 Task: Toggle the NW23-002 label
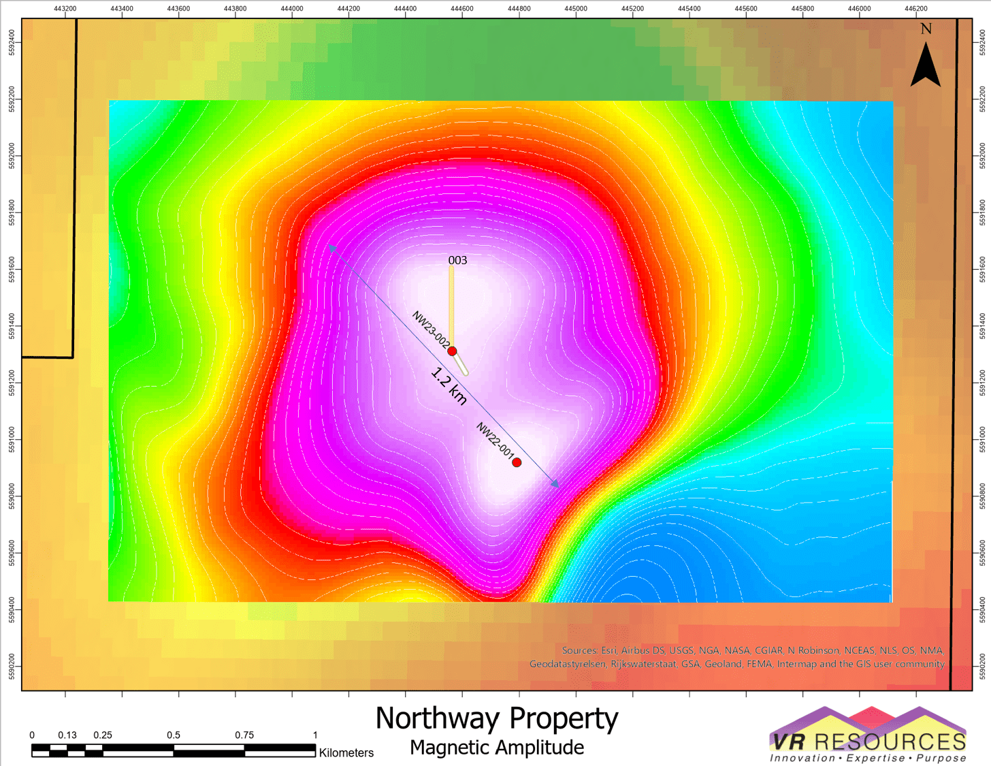[431, 327]
